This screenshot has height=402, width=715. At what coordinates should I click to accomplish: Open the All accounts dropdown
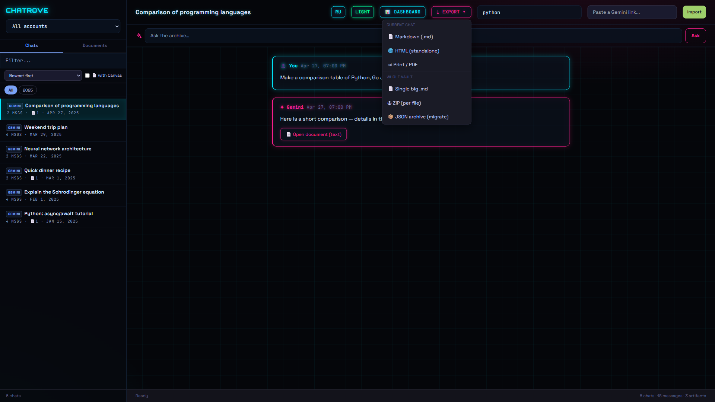[63, 26]
